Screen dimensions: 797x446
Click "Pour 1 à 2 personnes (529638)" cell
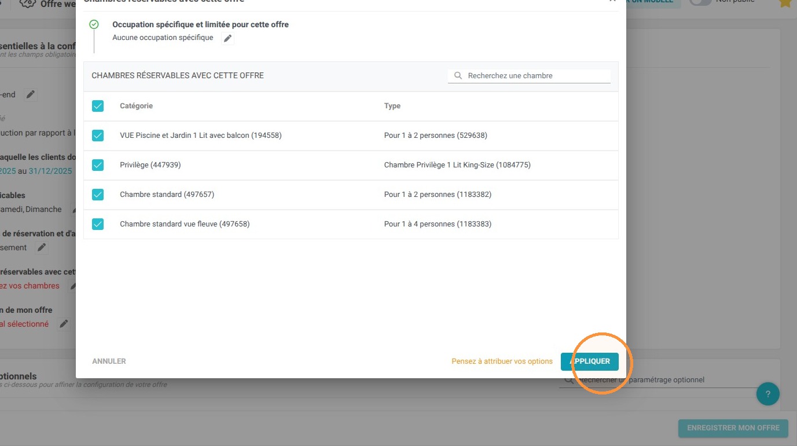[x=436, y=136]
